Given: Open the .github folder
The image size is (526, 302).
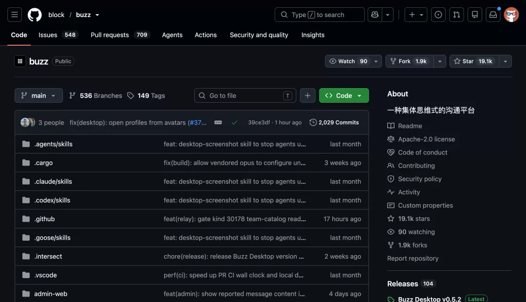Looking at the screenshot, I should (x=44, y=219).
